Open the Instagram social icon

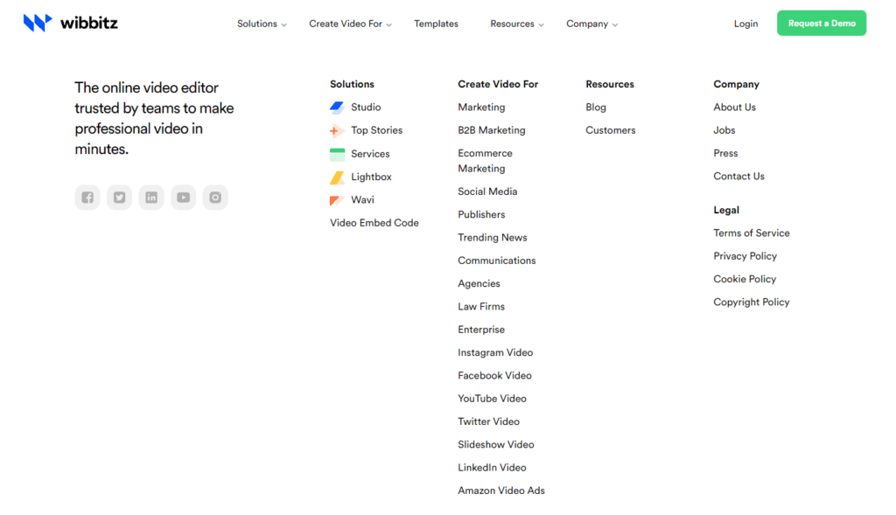pos(215,198)
